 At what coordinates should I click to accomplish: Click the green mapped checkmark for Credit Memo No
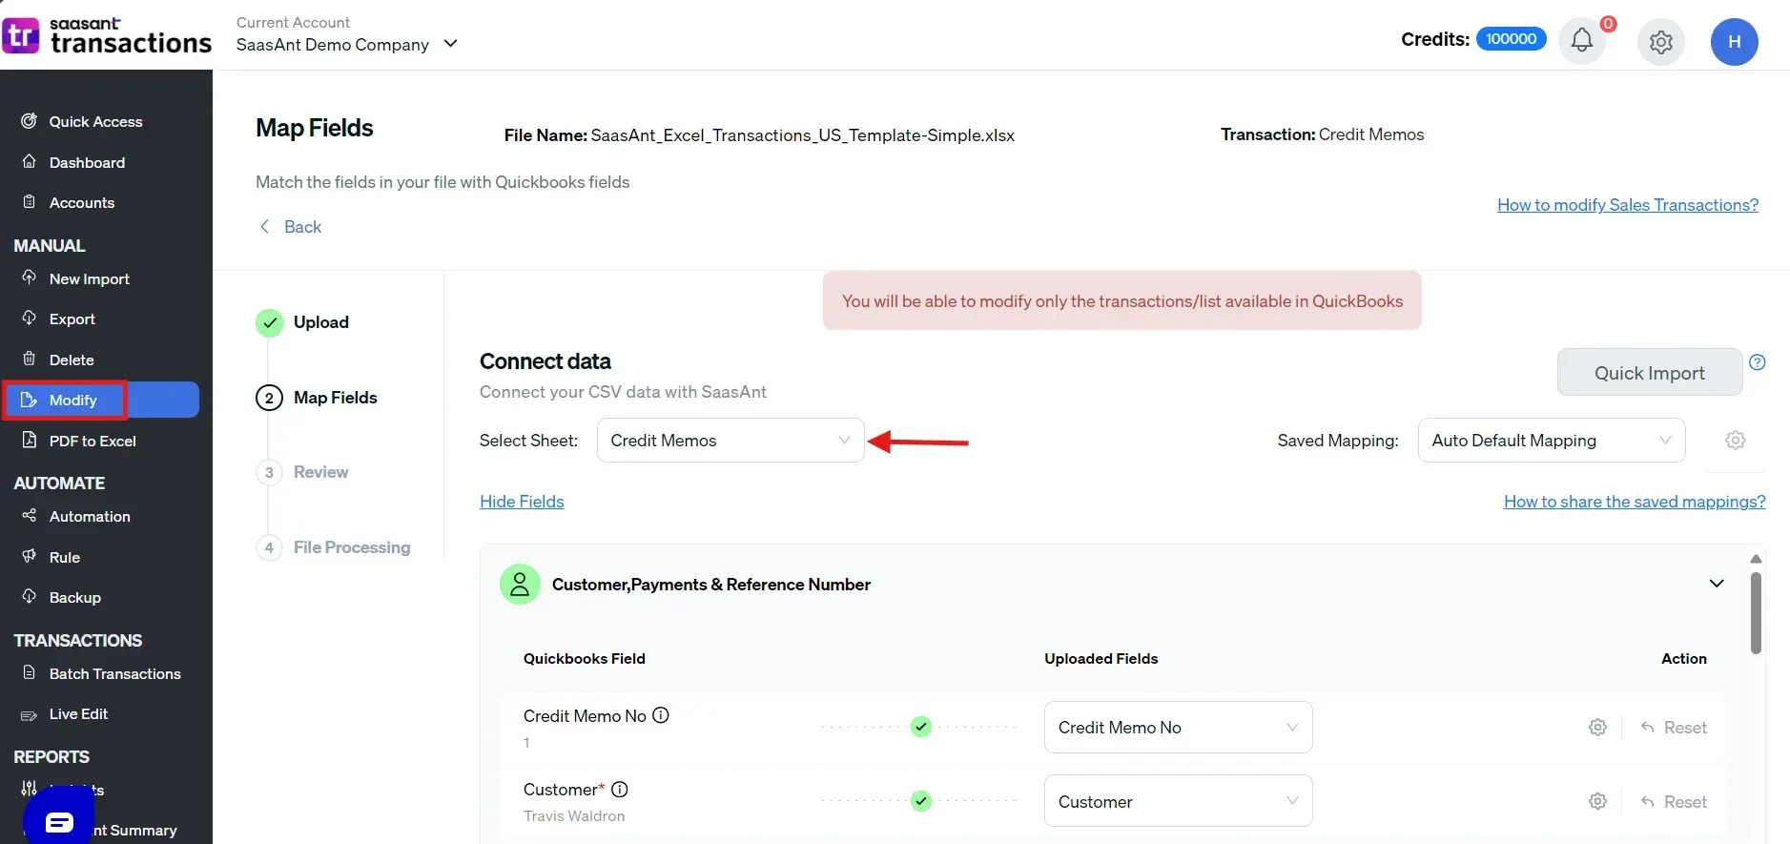click(921, 727)
